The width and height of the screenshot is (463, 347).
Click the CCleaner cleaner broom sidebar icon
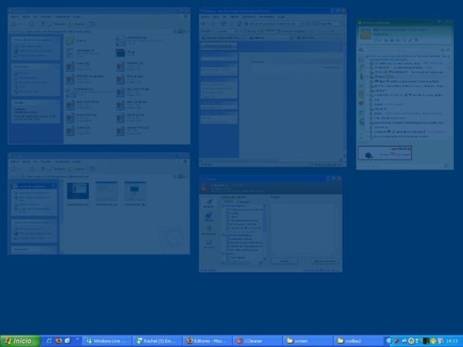[209, 203]
